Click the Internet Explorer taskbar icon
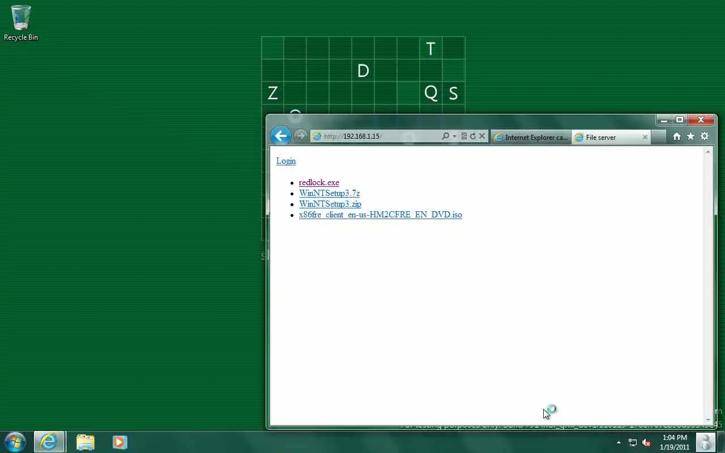The image size is (725, 453). pos(49,442)
